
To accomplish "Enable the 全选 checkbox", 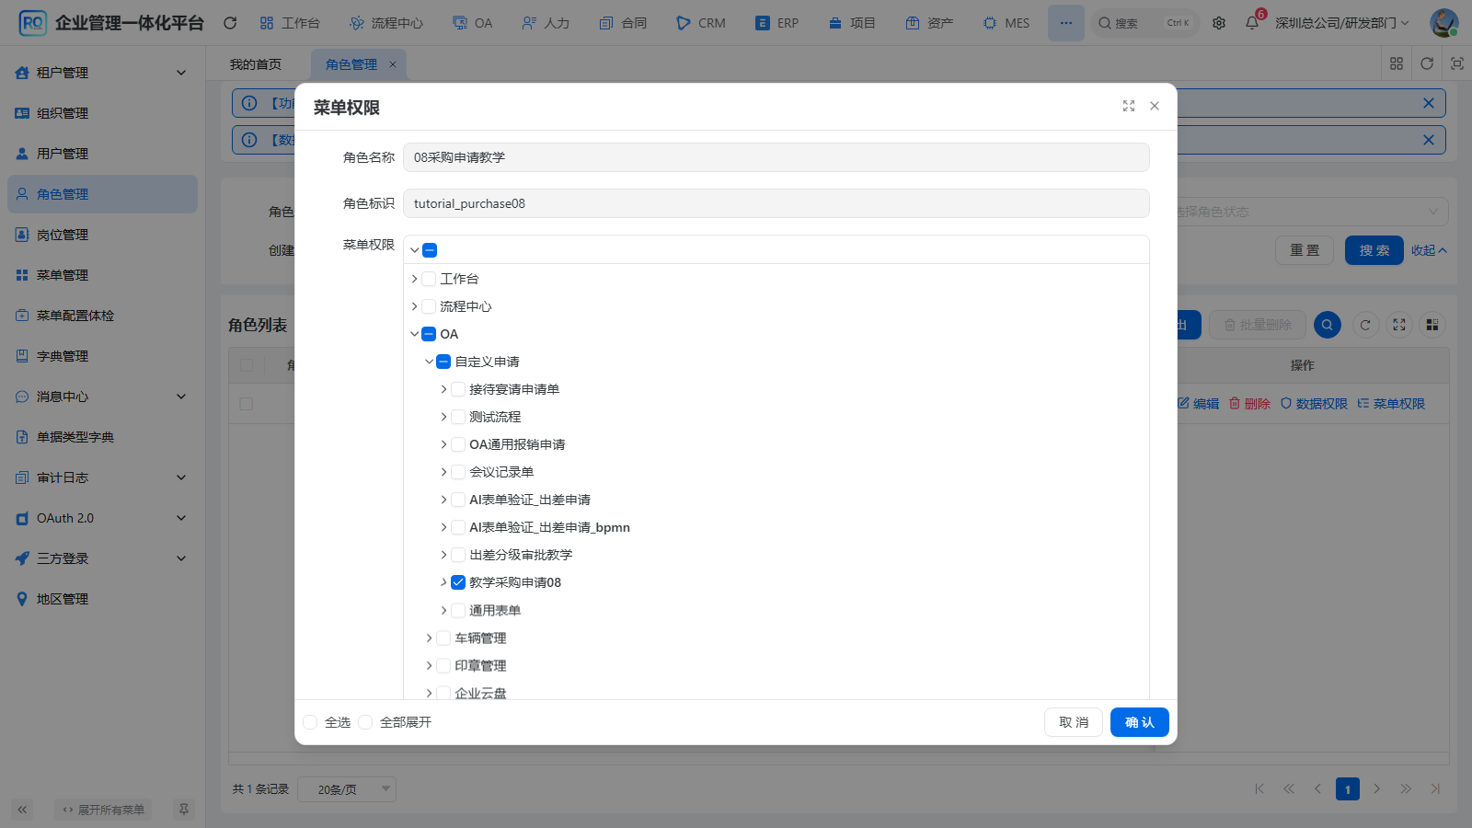I will [310, 722].
